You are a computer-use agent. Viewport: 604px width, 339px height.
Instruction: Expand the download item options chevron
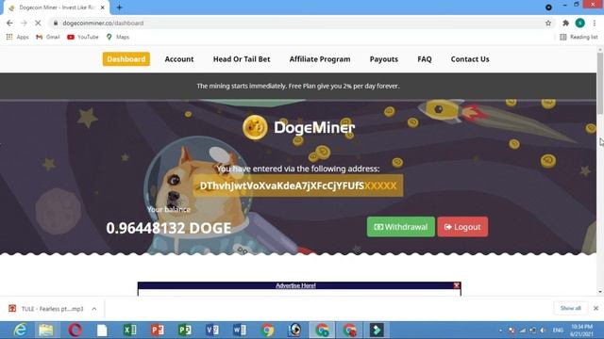click(x=94, y=309)
